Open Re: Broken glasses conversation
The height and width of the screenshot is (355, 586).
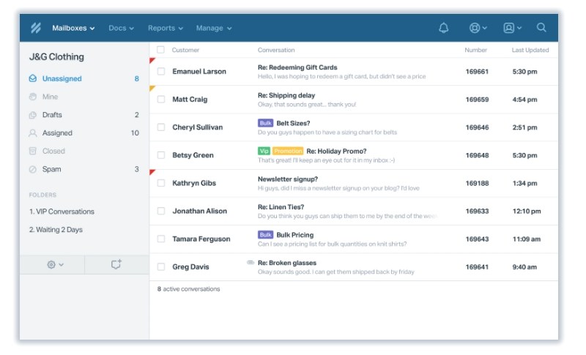click(286, 263)
